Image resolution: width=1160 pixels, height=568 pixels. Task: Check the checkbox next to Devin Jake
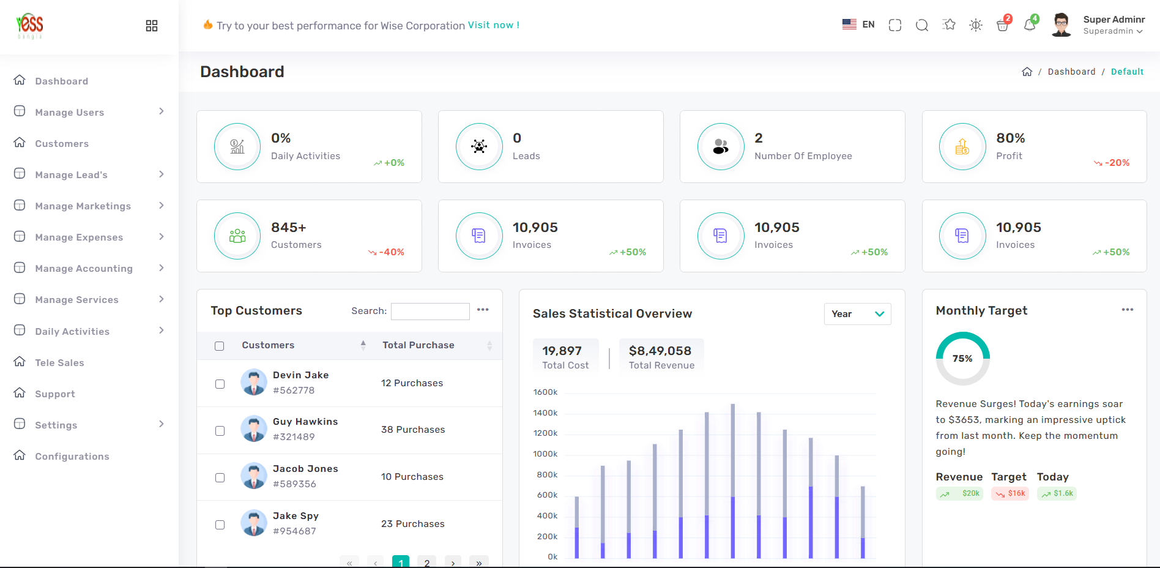pos(220,384)
